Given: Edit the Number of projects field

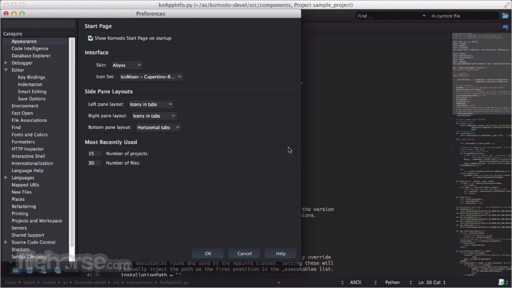Looking at the screenshot, I should point(94,153).
